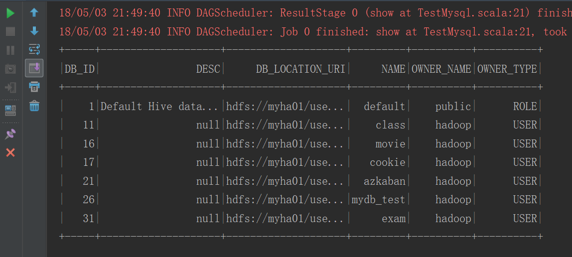Jump down the stack trace with the down arrow
This screenshot has width=572, height=257.
(34, 31)
